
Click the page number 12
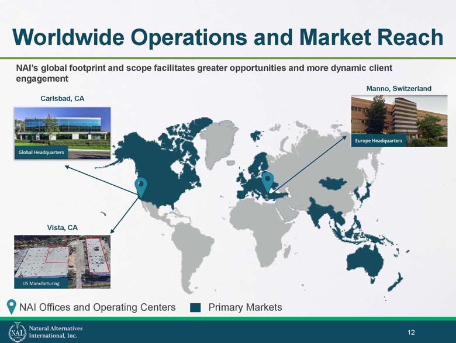point(411,332)
